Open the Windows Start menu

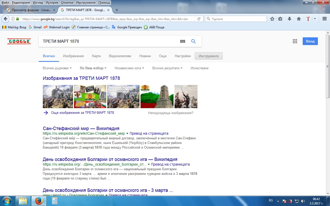[x=7, y=201]
